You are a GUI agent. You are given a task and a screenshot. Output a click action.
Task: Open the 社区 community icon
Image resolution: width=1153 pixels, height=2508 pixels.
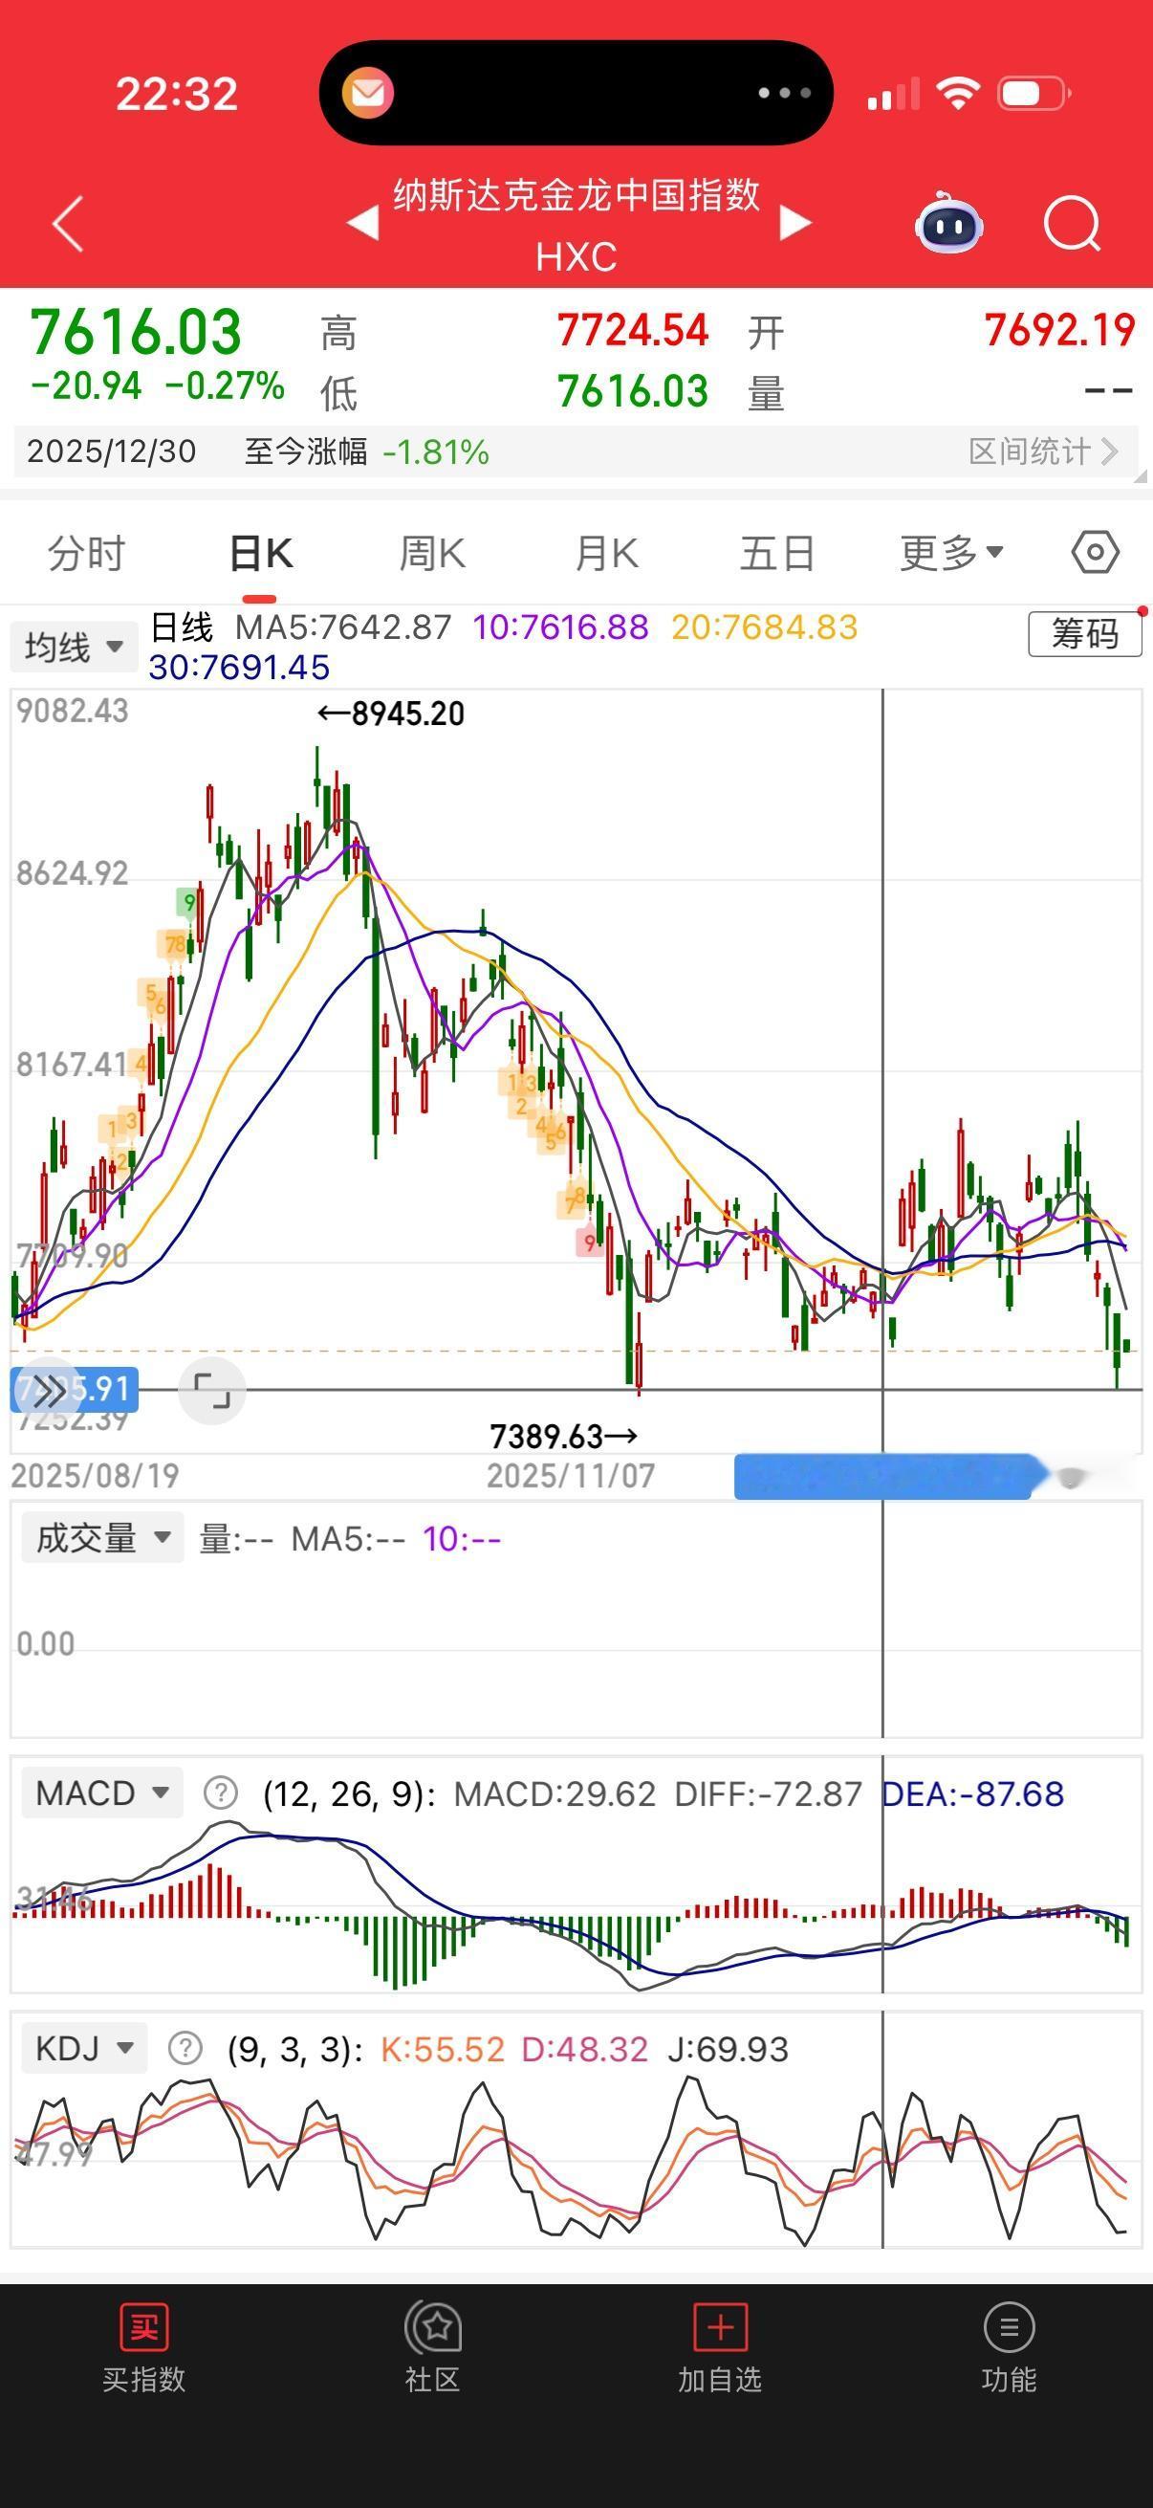point(433,2327)
